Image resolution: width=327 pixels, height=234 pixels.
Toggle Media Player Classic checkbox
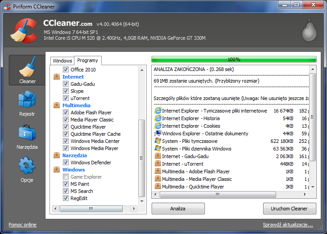tap(66, 120)
